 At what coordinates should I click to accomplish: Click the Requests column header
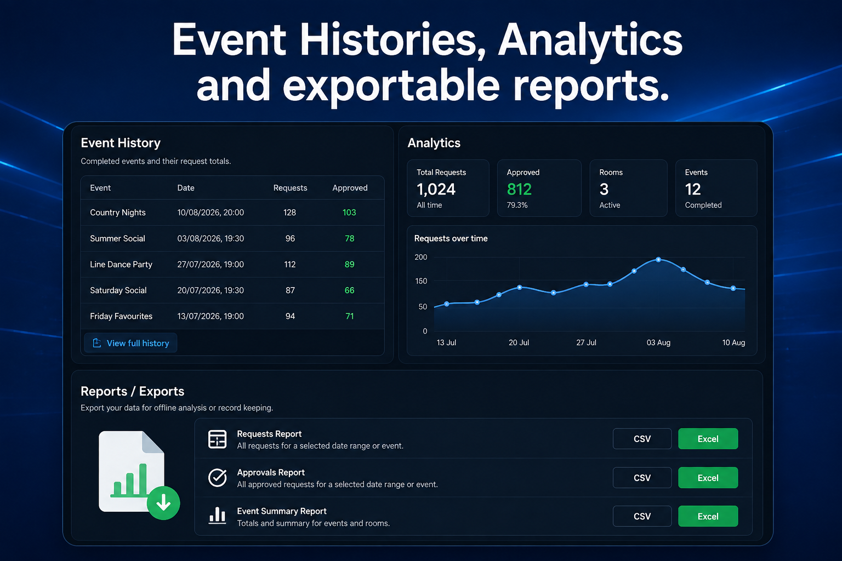pyautogui.click(x=290, y=188)
